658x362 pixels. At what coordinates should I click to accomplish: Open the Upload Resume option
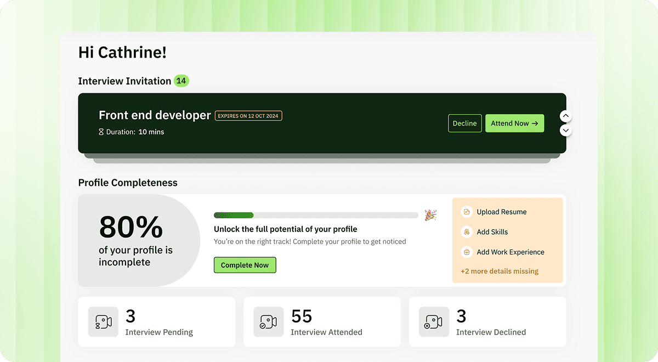pos(501,212)
